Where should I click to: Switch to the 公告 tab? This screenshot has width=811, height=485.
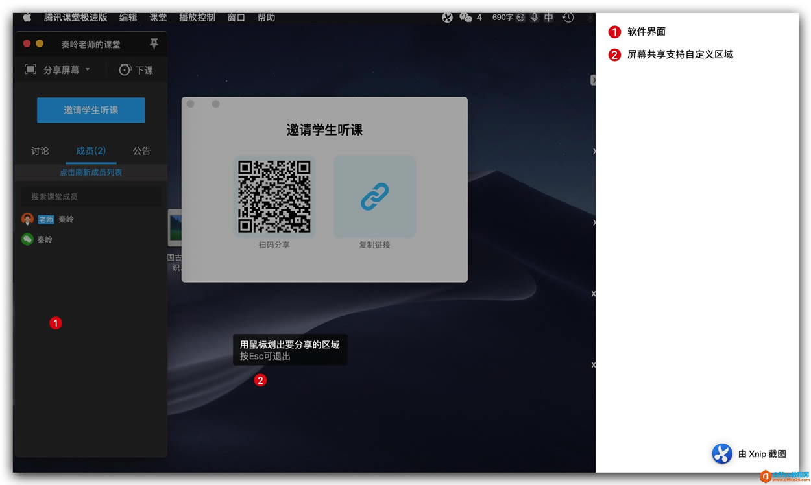tap(141, 150)
